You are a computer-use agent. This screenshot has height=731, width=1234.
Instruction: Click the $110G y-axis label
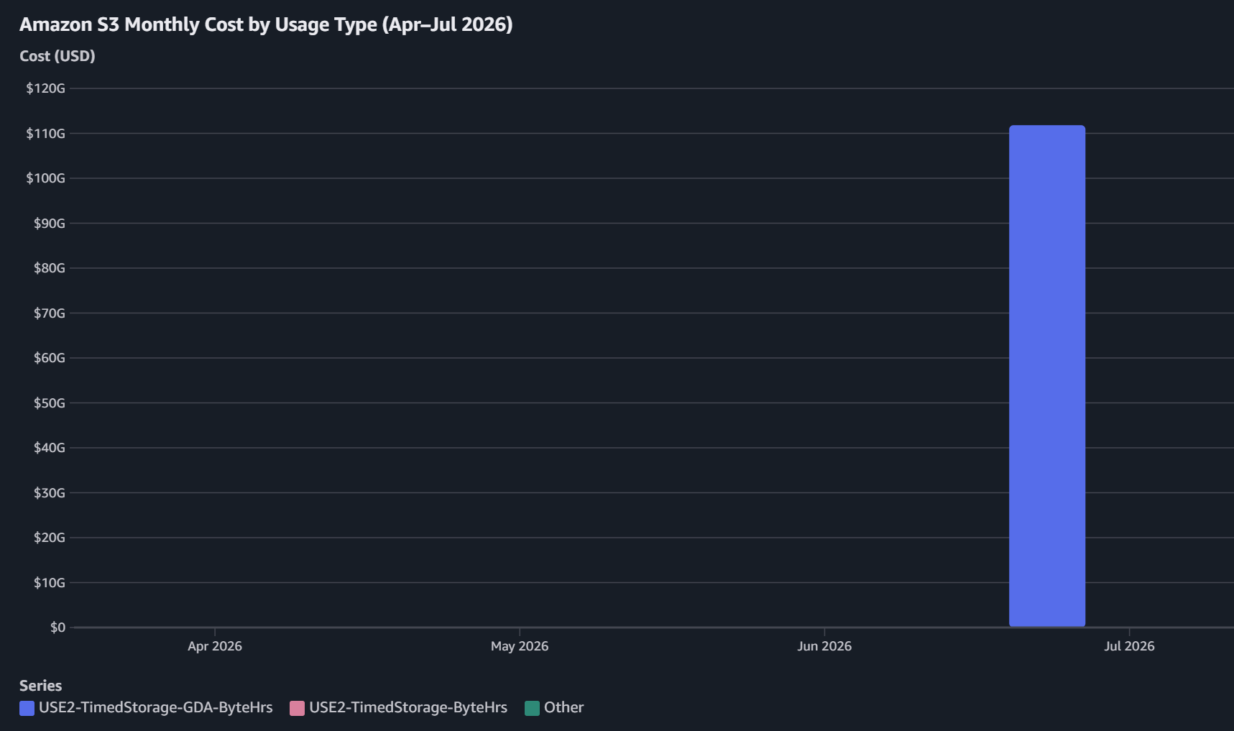(46, 134)
